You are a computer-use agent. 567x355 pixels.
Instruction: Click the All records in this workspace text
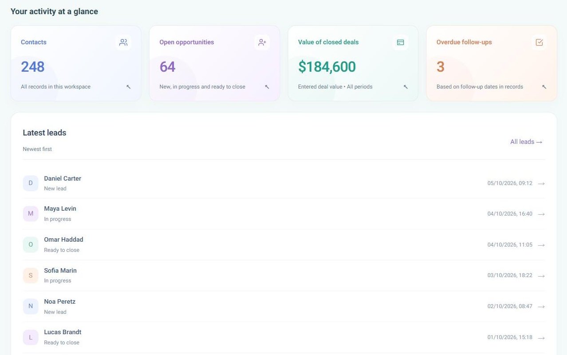click(55, 87)
